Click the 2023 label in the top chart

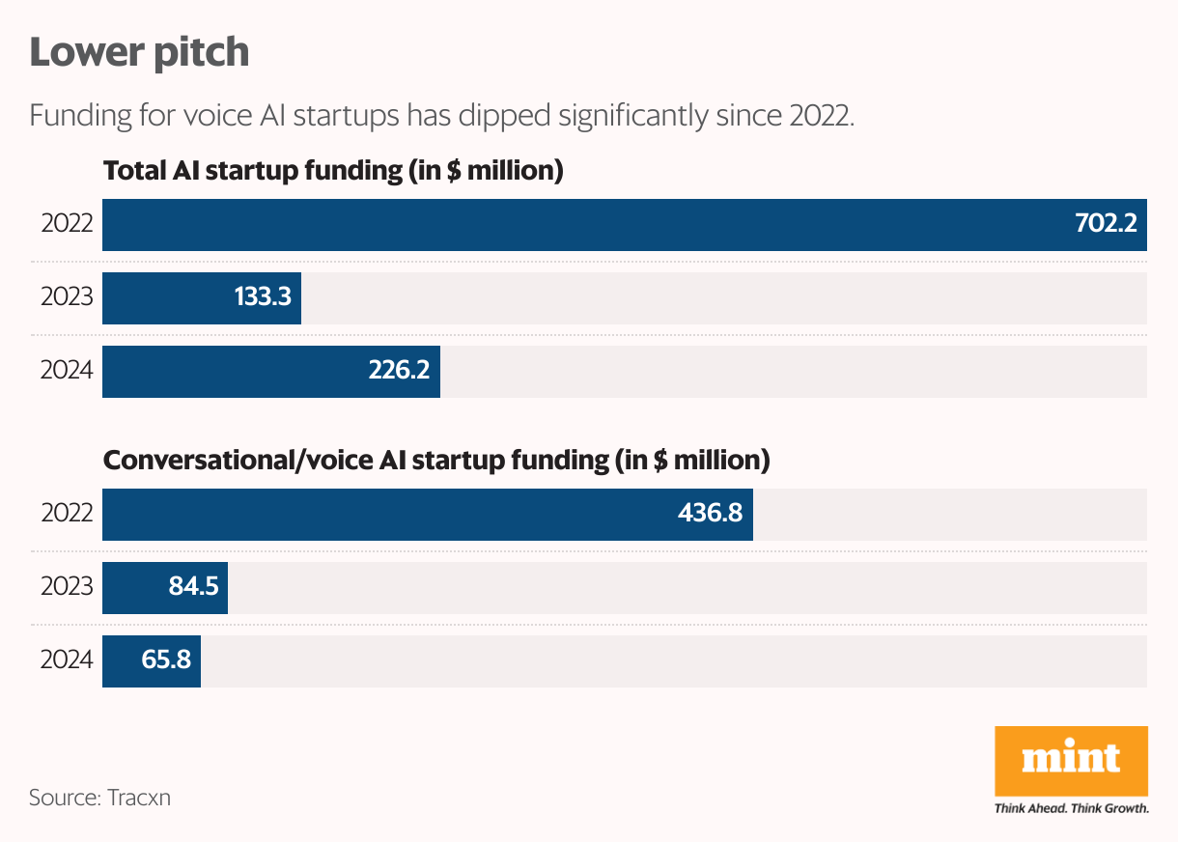tap(67, 298)
